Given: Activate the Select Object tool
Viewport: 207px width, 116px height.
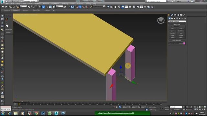Looking at the screenshot, I should (29, 7).
